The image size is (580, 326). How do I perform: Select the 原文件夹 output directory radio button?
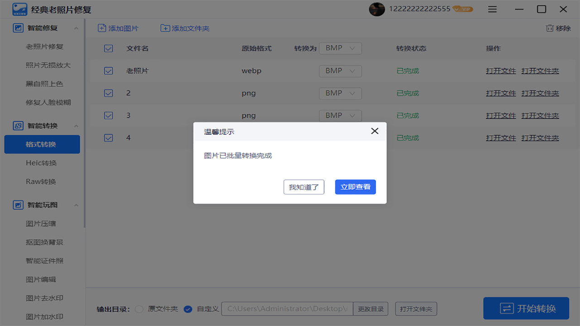click(139, 309)
